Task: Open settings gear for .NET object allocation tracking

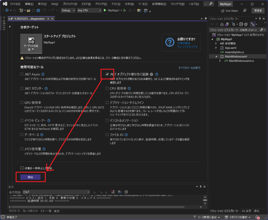Action: tap(151, 74)
